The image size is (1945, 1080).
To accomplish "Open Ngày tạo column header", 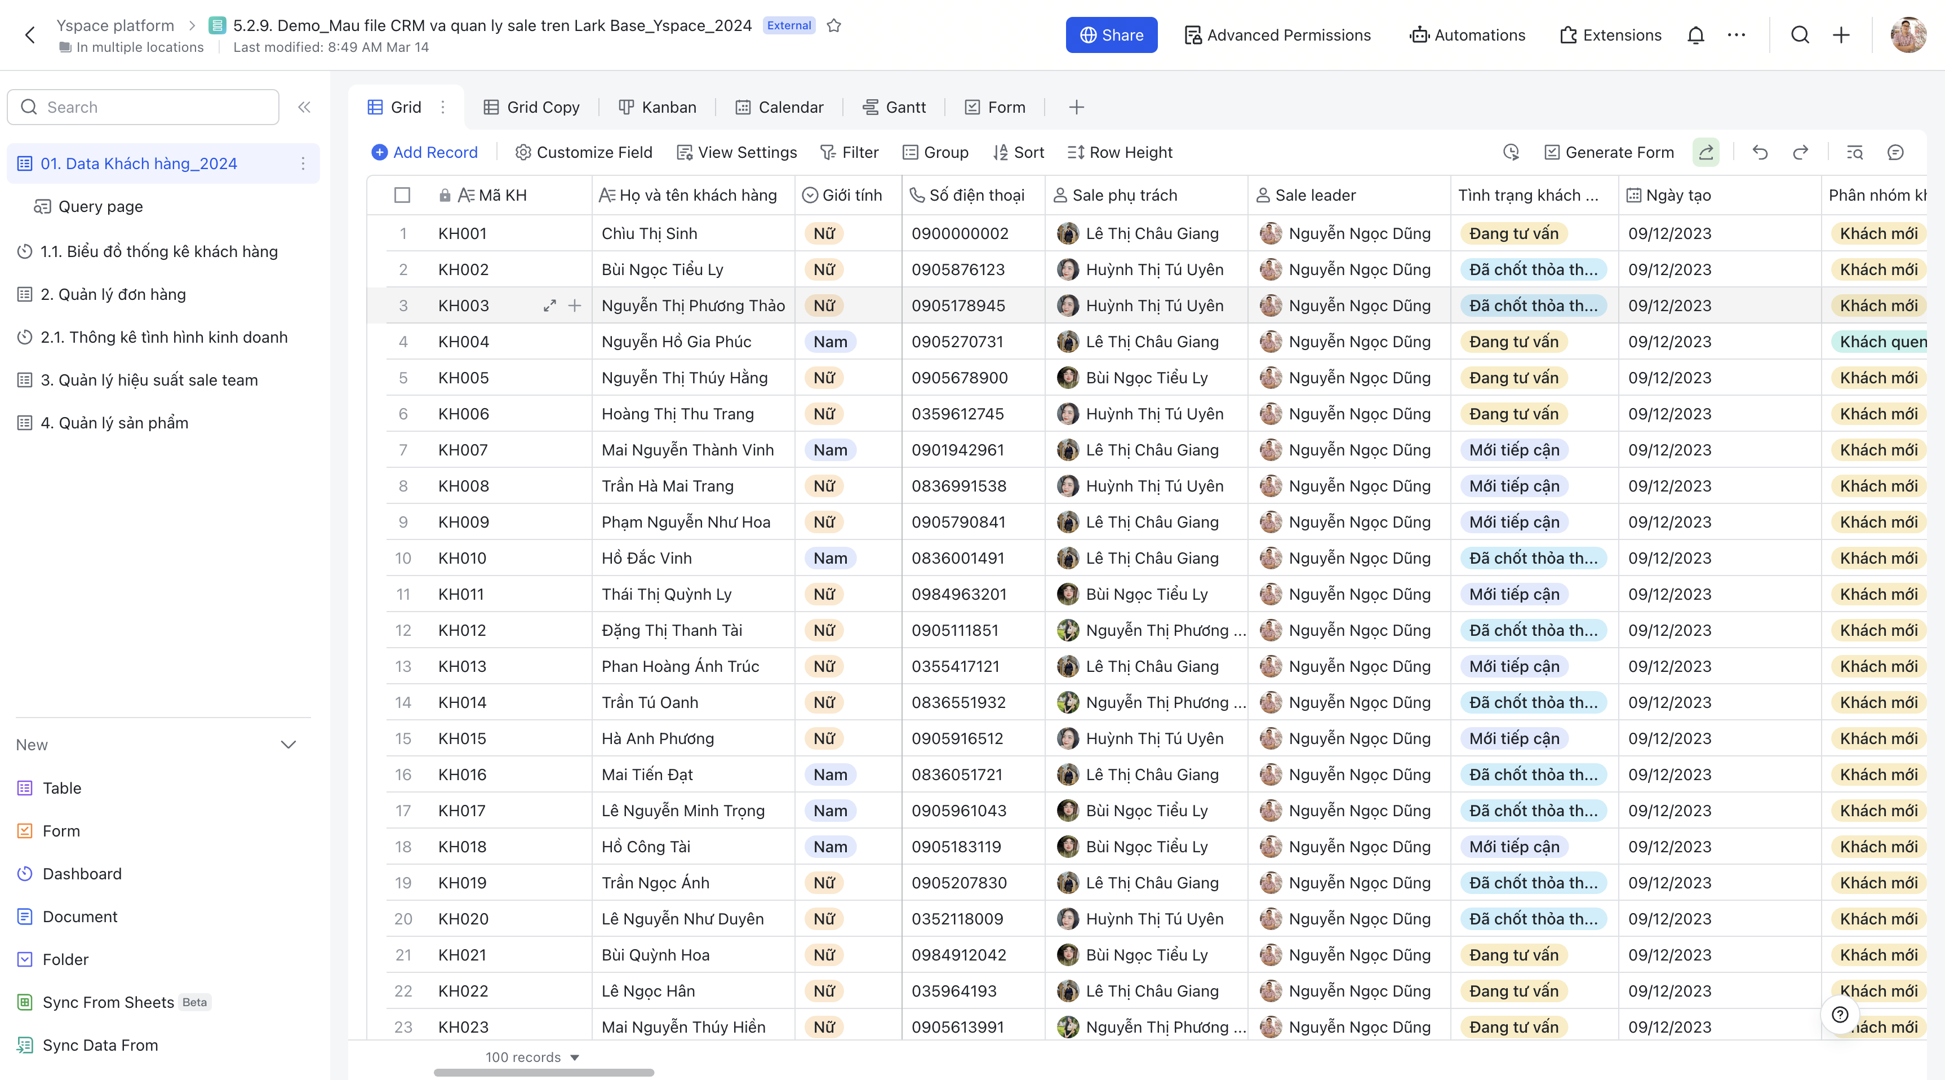I will point(1719,196).
